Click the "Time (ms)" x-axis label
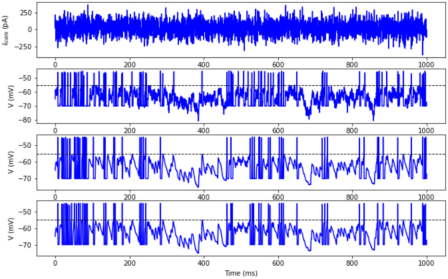Image resolution: width=448 pixels, height=279 pixels. click(241, 273)
